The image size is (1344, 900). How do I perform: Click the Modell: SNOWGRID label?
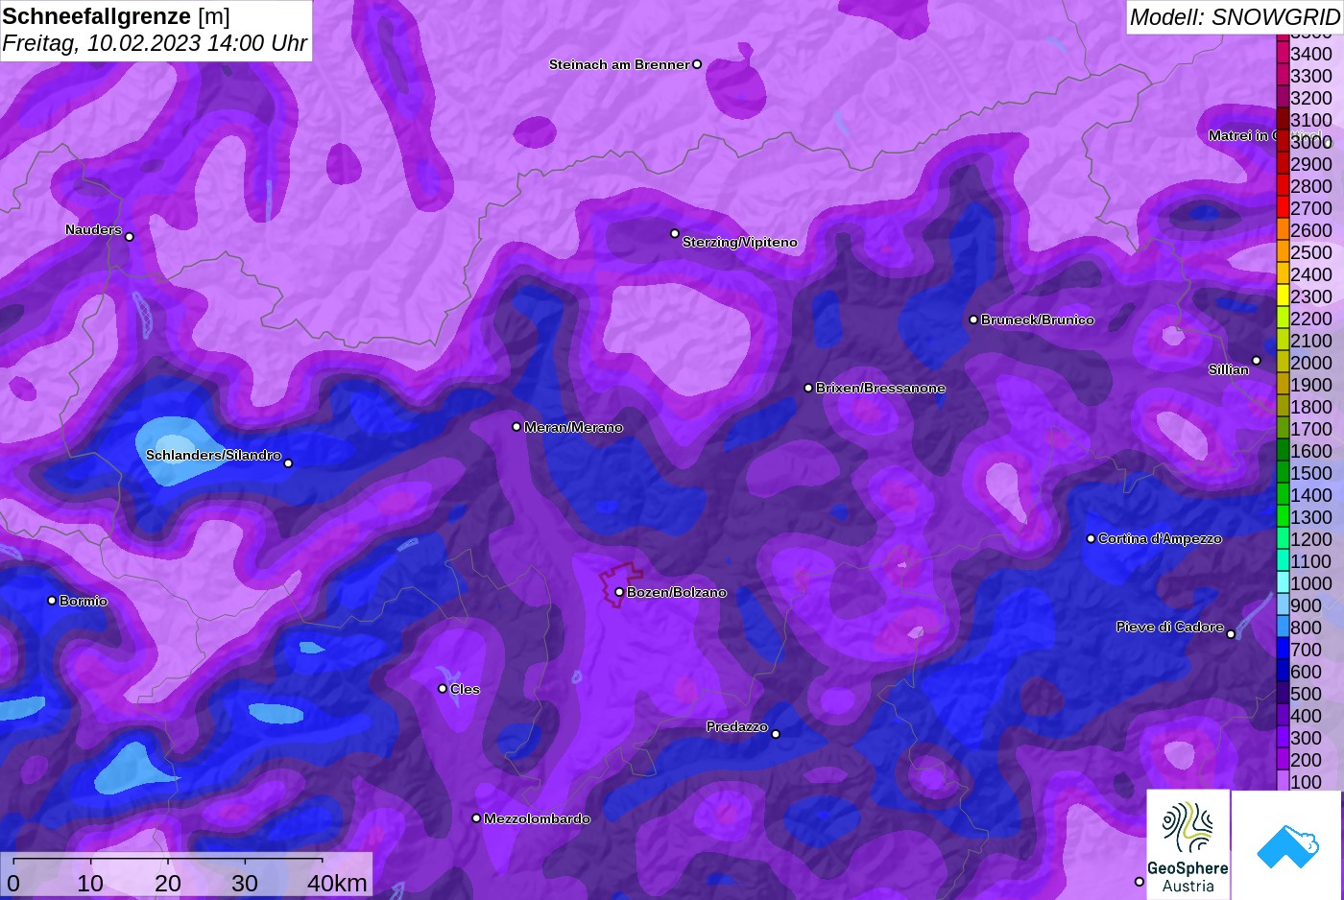[1235, 17]
